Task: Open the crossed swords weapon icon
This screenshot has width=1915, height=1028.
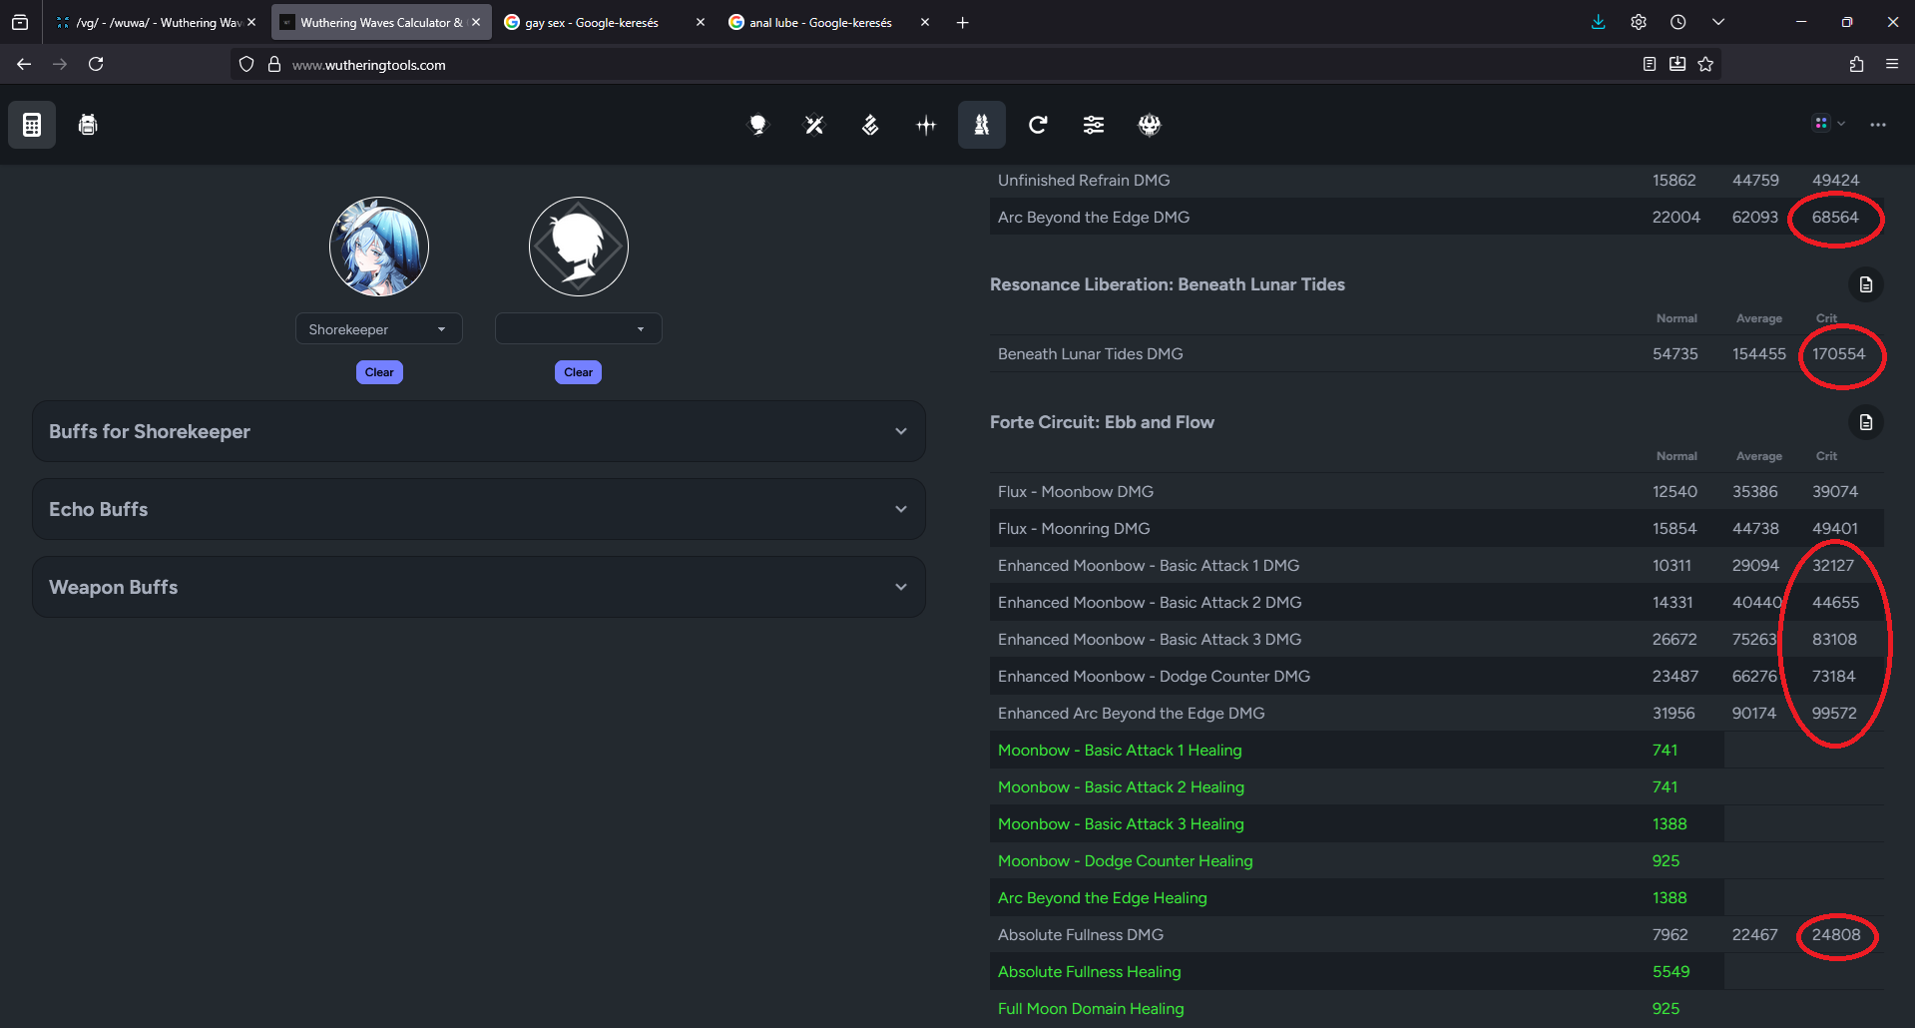Action: click(814, 125)
